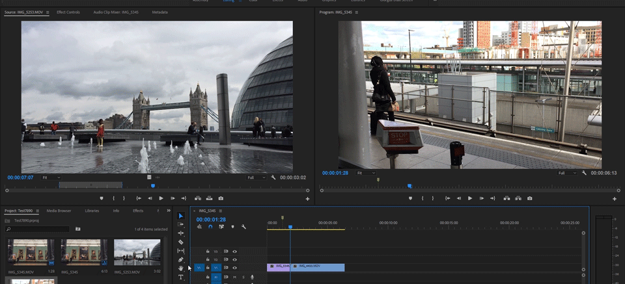The height and width of the screenshot is (284, 625).
Task: Open Timeline Display Settings wrench
Action: click(x=243, y=227)
